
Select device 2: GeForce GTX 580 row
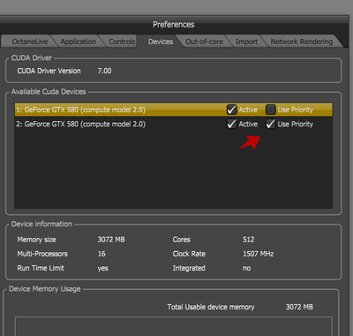click(x=174, y=124)
